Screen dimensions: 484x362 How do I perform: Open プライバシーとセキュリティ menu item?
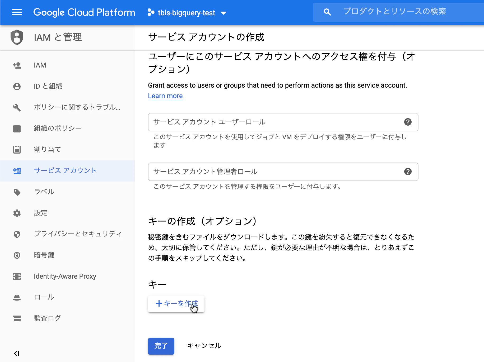click(x=68, y=234)
